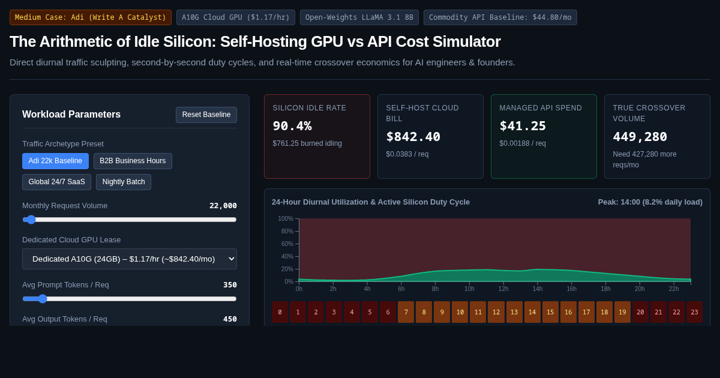Click the $0.00188 / req value
720x378 pixels.
tap(523, 143)
